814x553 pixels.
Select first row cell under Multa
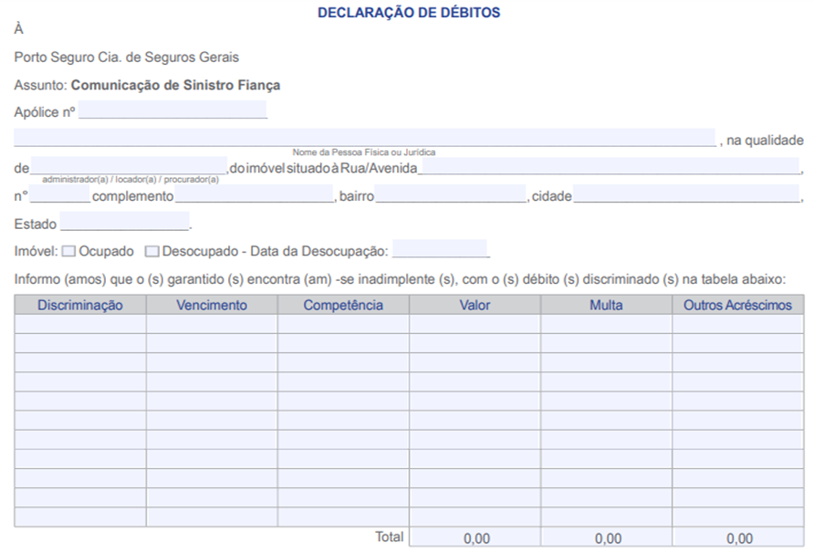coord(606,324)
